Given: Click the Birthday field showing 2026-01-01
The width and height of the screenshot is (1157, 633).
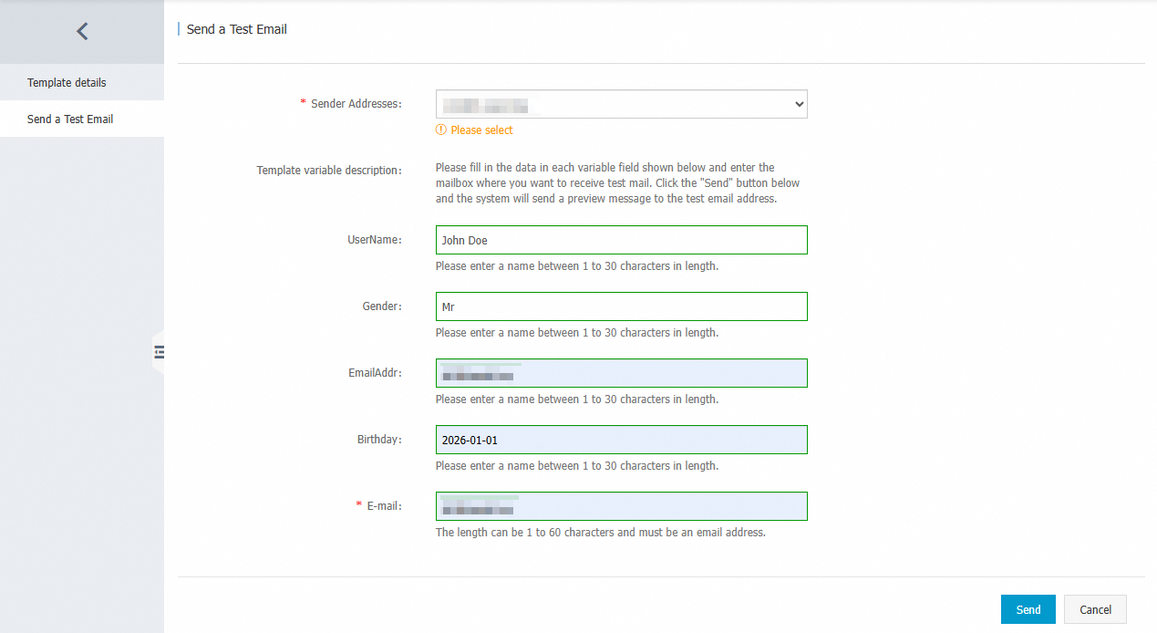Looking at the screenshot, I should click(622, 440).
